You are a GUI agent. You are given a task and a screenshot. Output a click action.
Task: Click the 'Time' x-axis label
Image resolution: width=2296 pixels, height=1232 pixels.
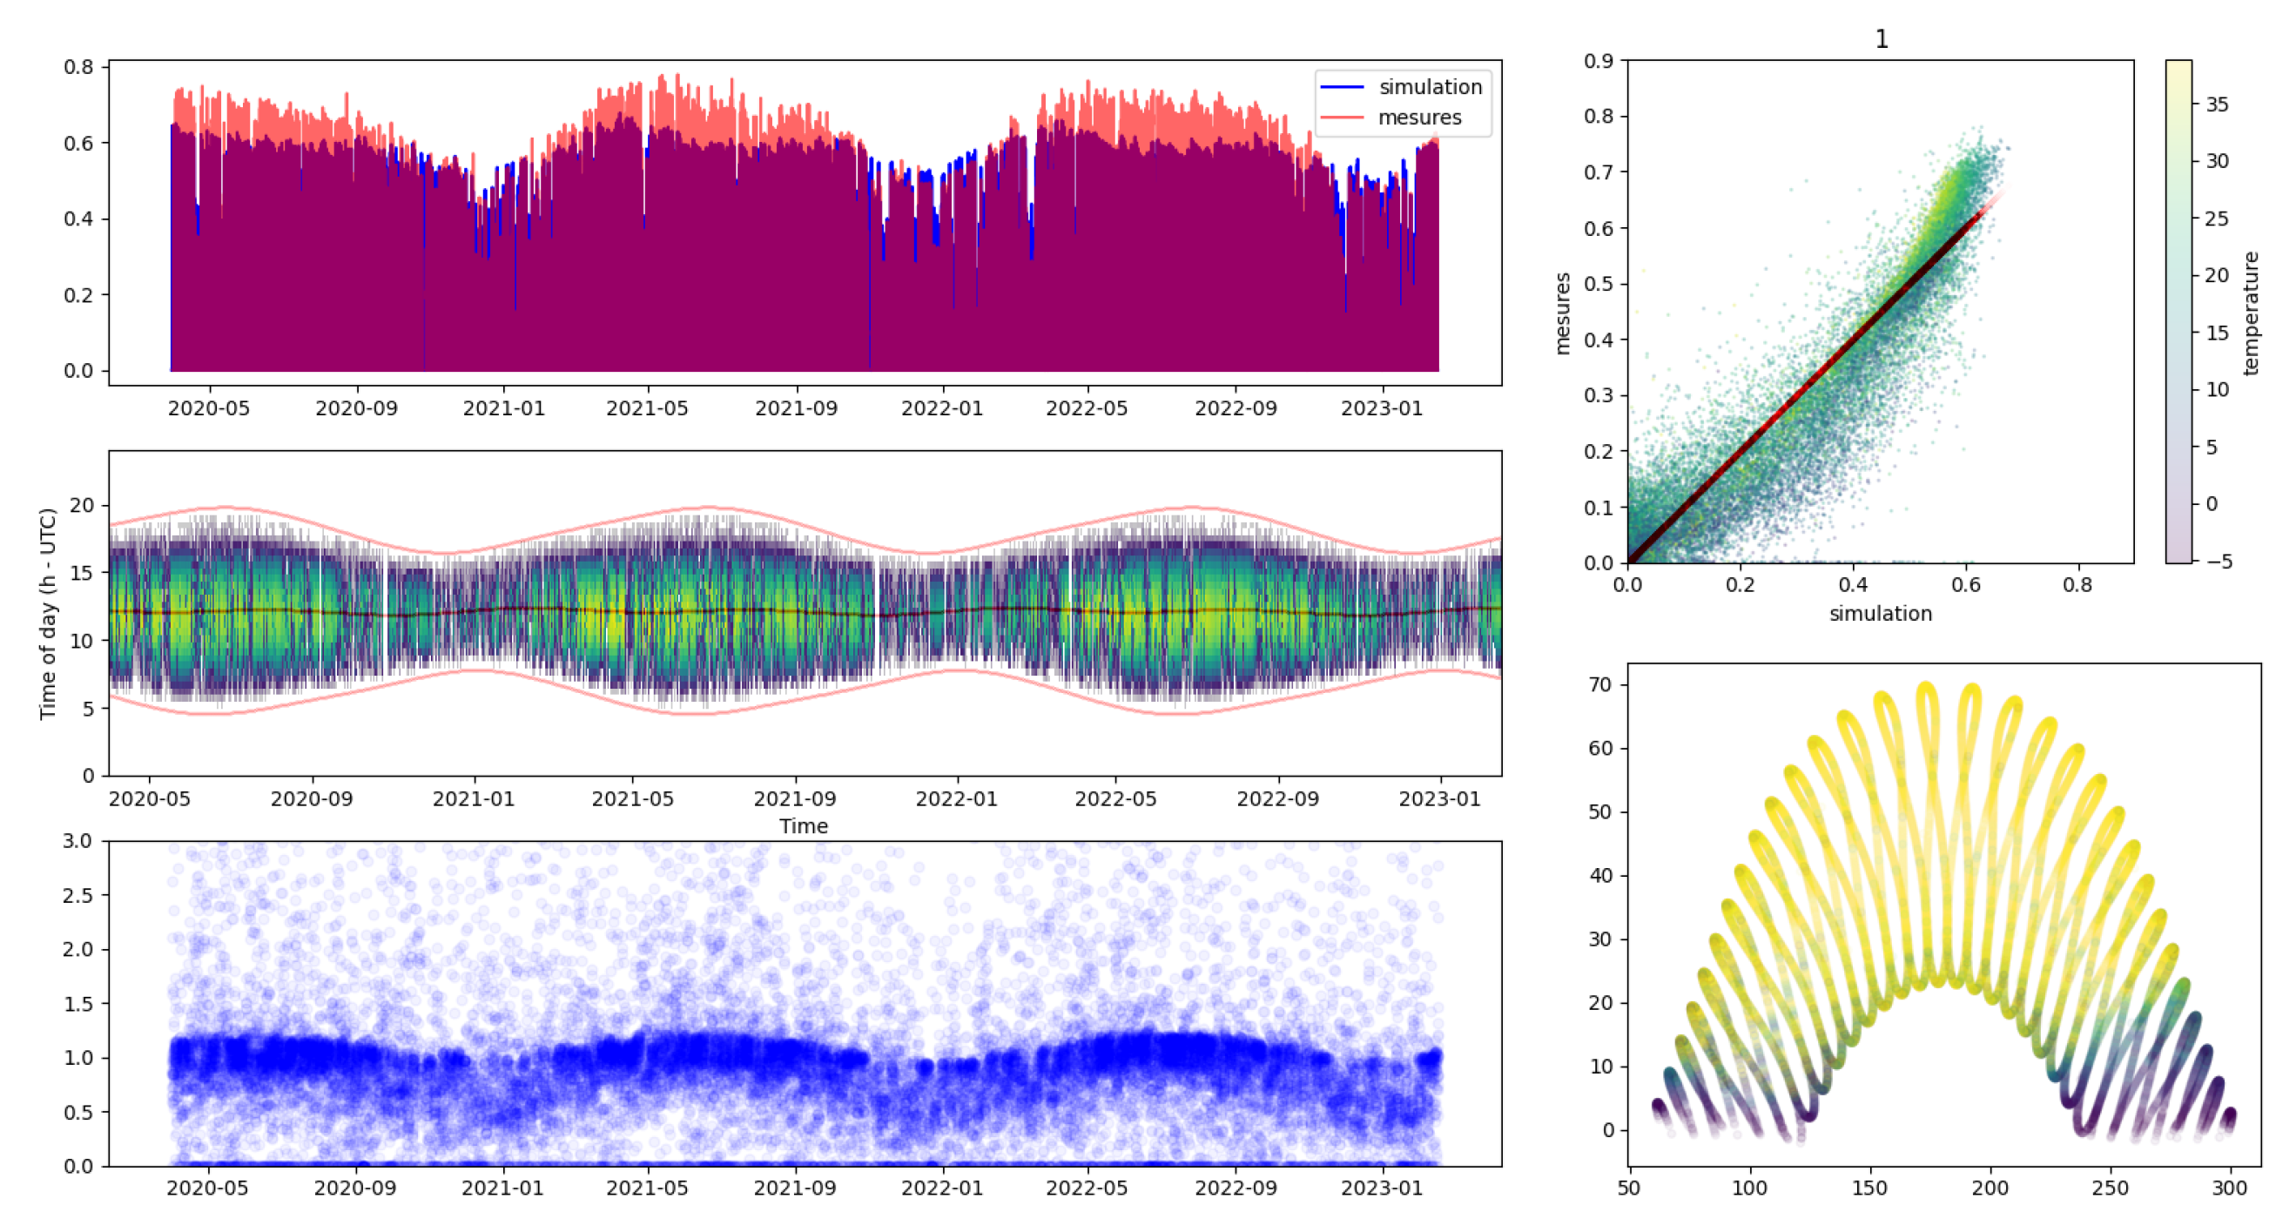click(x=803, y=826)
